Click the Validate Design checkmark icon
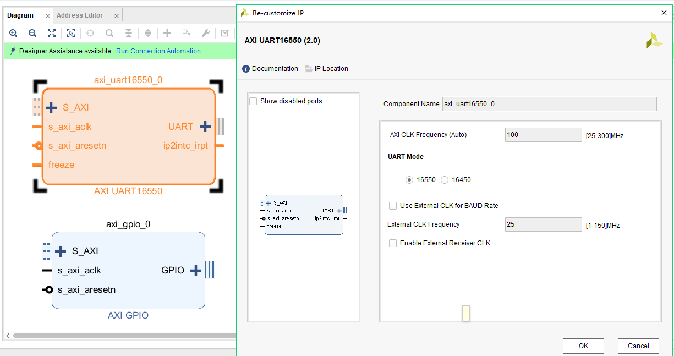This screenshot has height=356, width=674. tap(225, 33)
